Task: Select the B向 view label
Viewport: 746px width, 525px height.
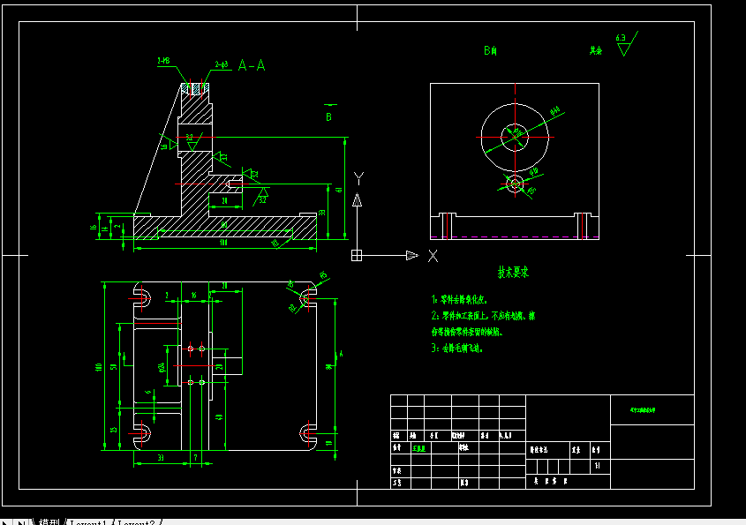Action: click(491, 50)
